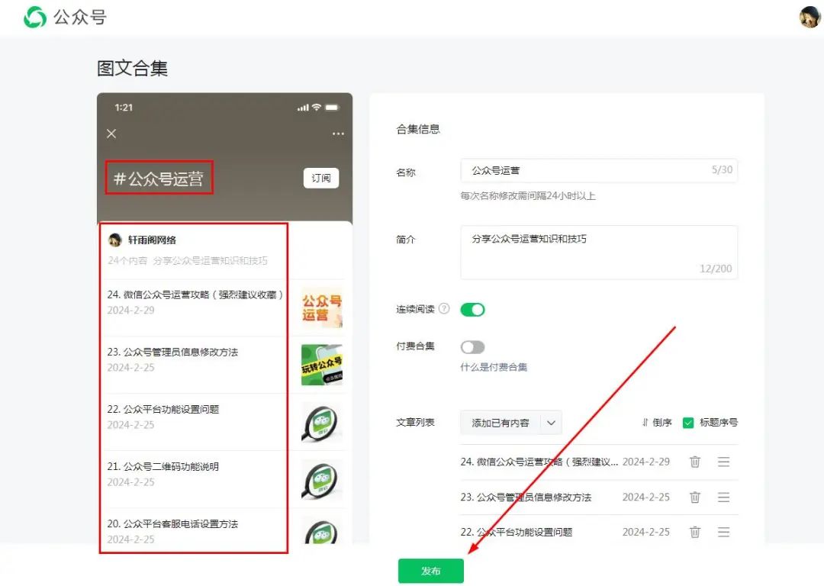The height and width of the screenshot is (586, 824).
Task: Tap the 订阅 subscribe button in preview
Action: pos(321,178)
